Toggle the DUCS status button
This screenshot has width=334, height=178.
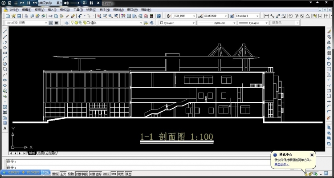coord(106,174)
